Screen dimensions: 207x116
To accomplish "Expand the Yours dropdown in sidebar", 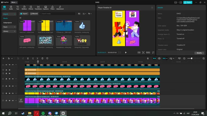I will pos(9,27).
